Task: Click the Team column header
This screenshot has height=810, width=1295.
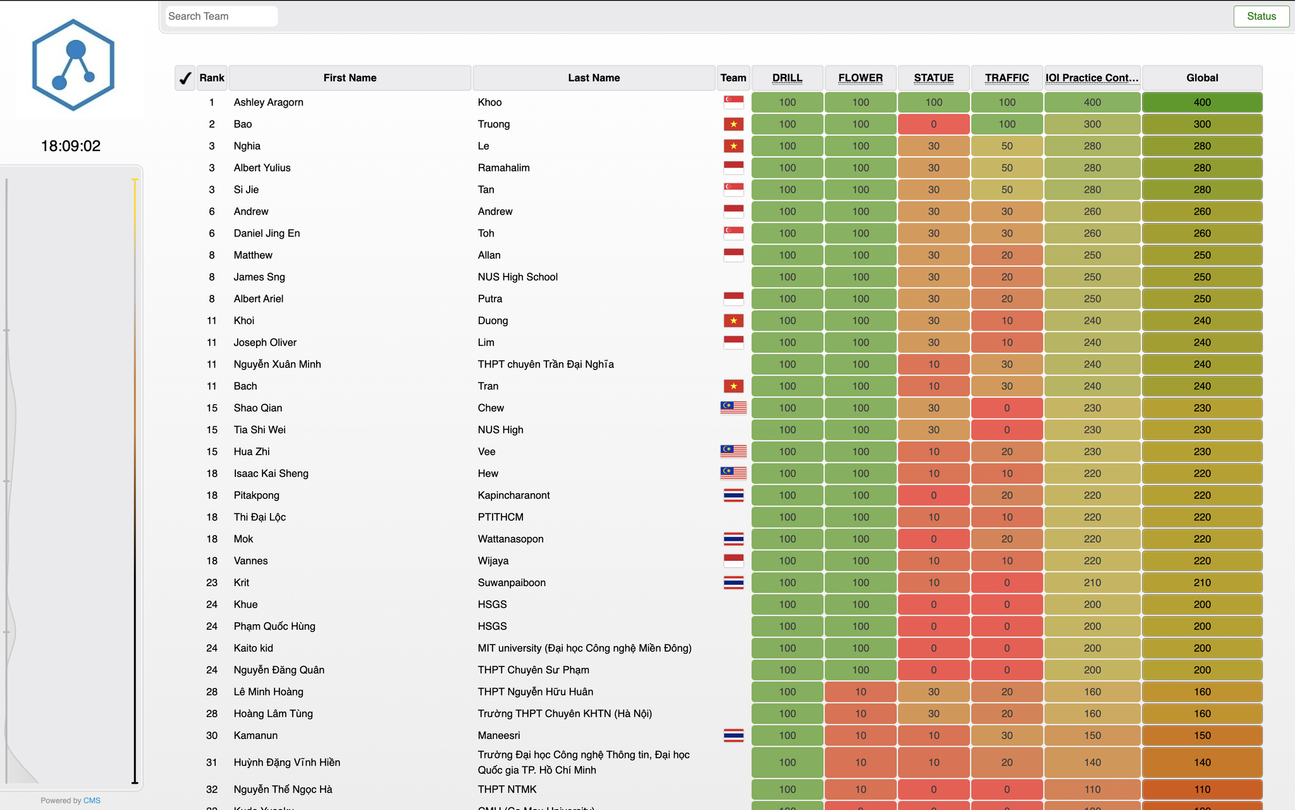Action: pyautogui.click(x=733, y=78)
